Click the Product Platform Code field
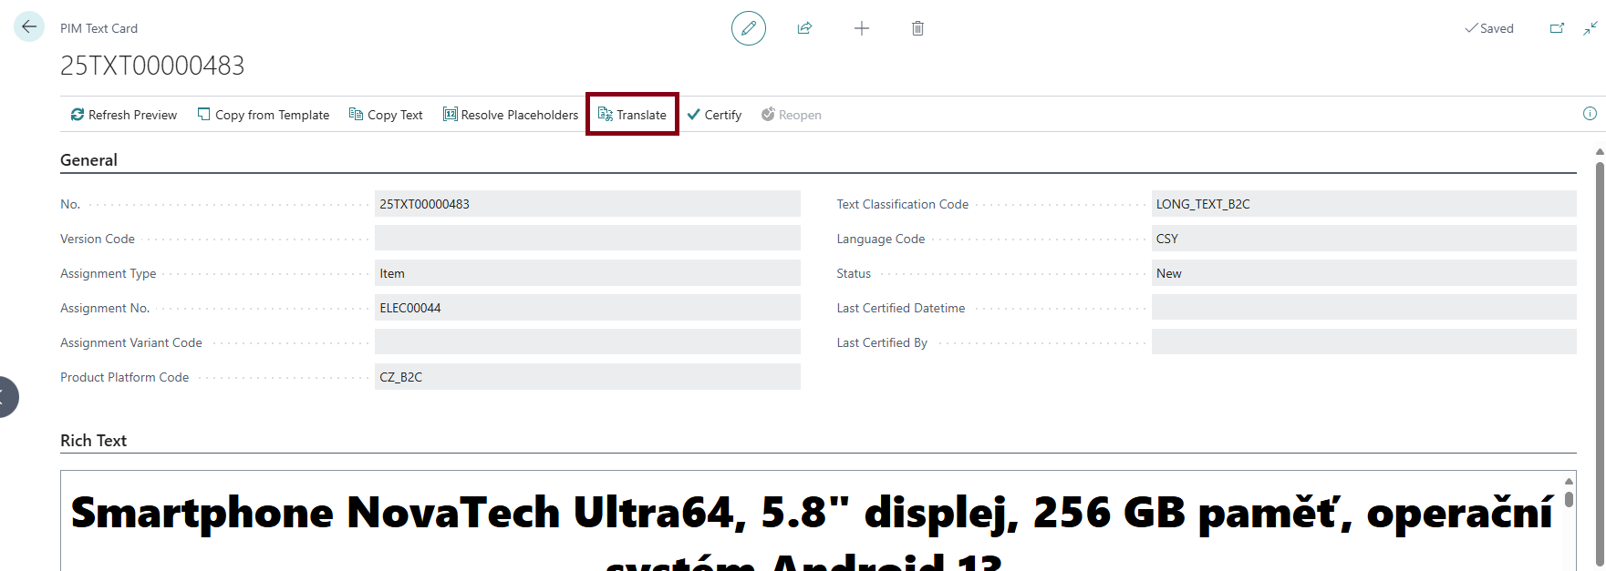 586,377
